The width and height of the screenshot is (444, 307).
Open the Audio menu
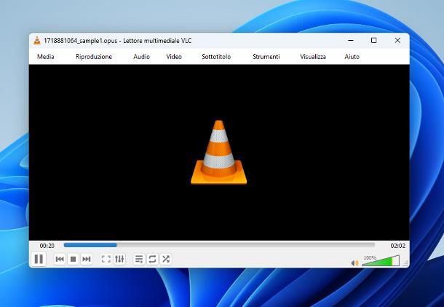tap(141, 56)
